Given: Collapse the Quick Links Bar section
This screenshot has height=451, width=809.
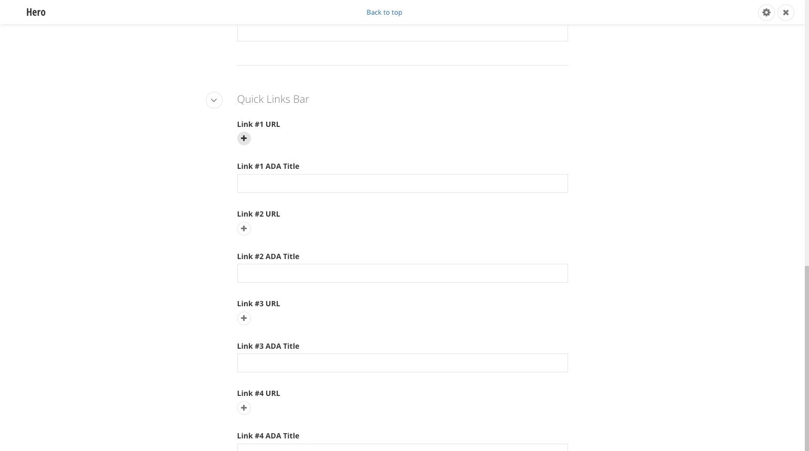Looking at the screenshot, I should tap(214, 100).
